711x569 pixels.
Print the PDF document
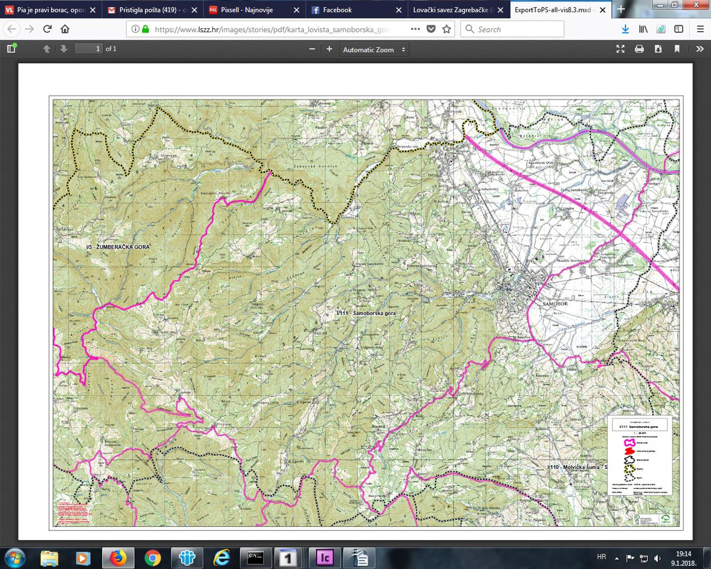coord(639,49)
